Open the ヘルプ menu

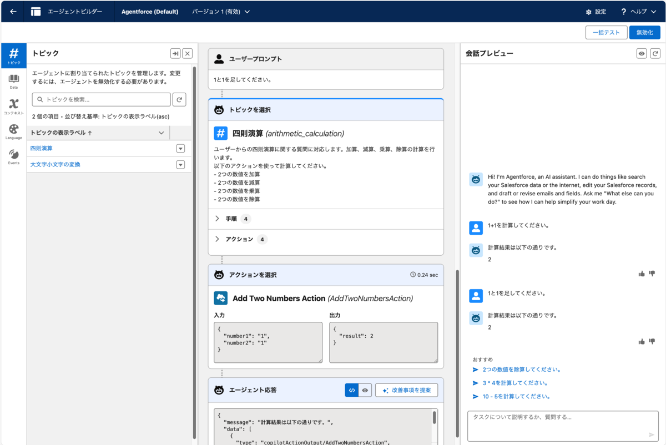click(x=638, y=12)
